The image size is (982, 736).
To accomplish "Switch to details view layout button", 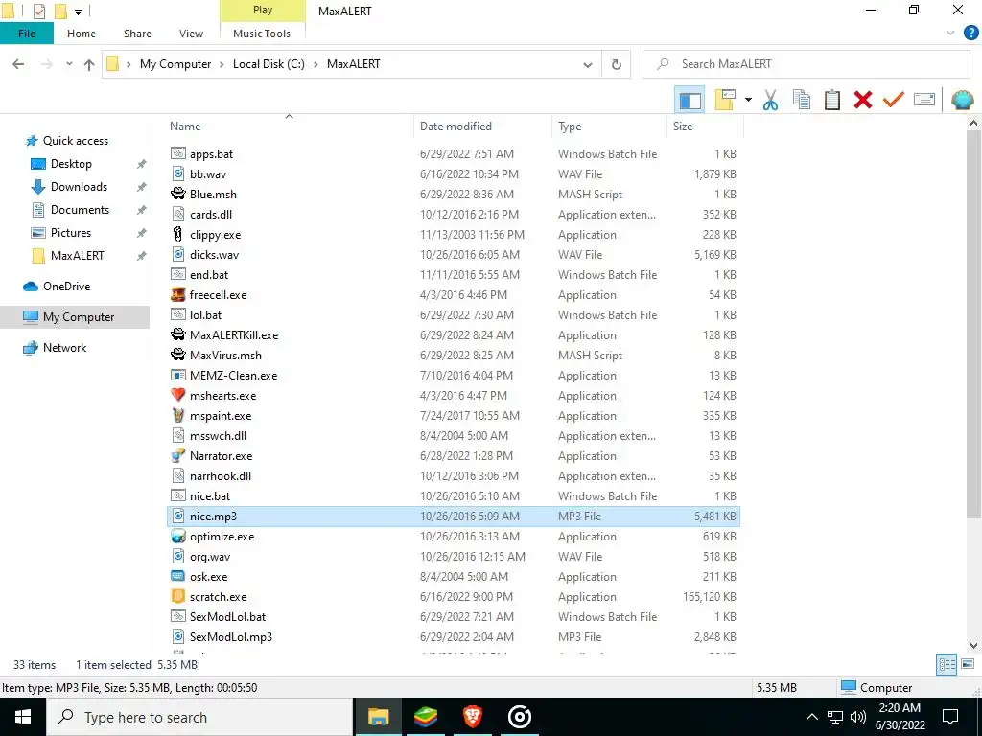I will pos(947,665).
